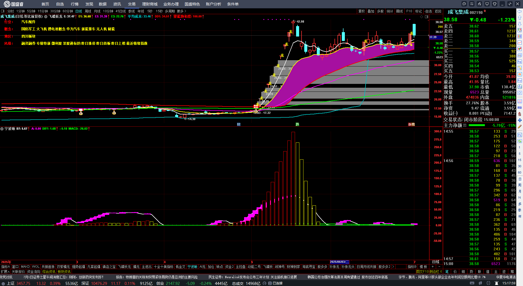Toggle the 标记 mark option
The width and height of the screenshot is (523, 286).
pyautogui.click(x=418, y=11)
